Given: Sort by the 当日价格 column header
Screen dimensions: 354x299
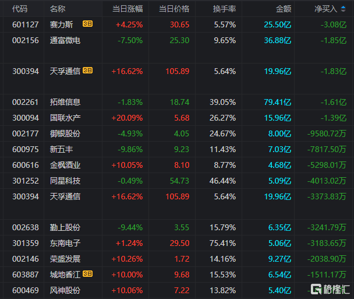Looking at the screenshot, I should point(174,9).
